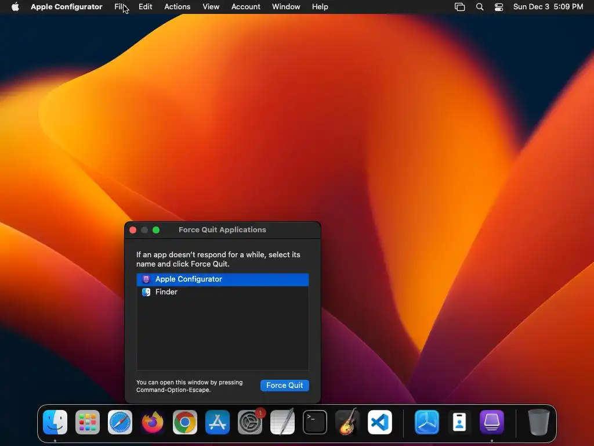Open GarageBand guitar icon in Dock
594x446 pixels.
[347, 422]
